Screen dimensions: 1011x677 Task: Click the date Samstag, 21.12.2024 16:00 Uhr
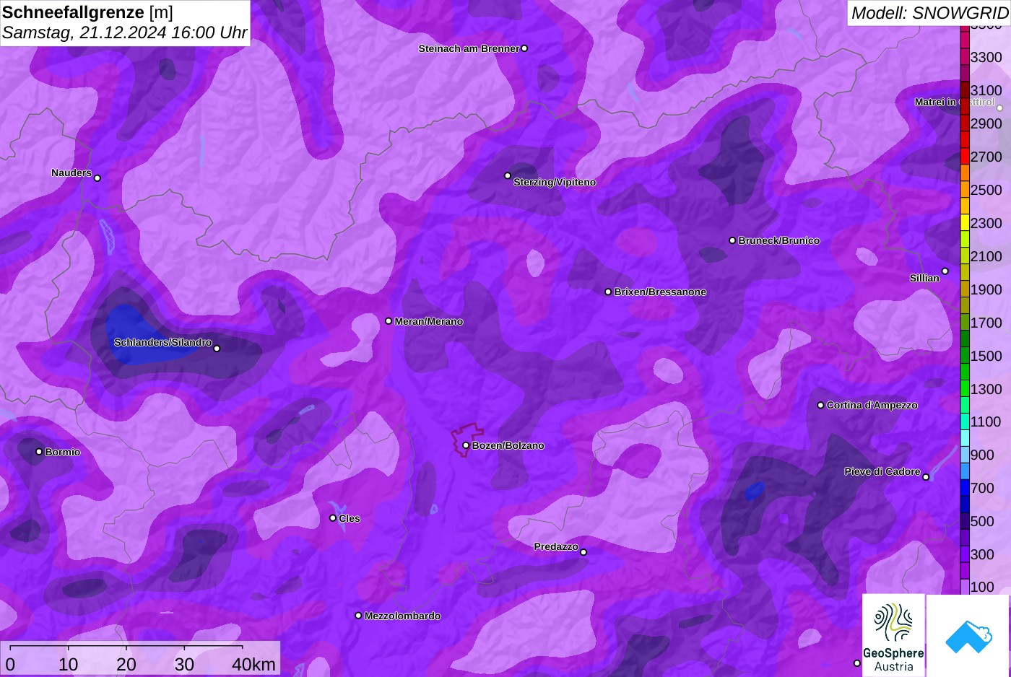click(x=124, y=32)
